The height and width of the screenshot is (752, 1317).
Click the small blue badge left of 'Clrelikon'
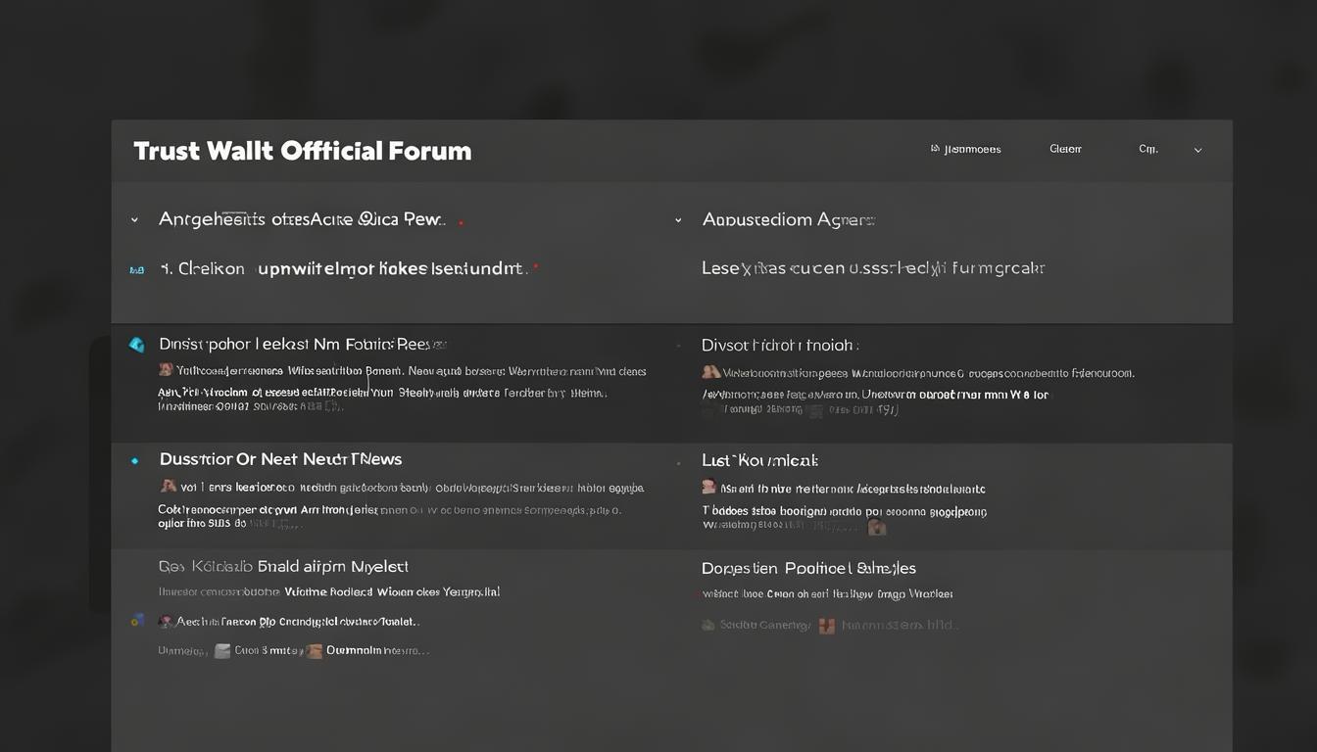(136, 269)
